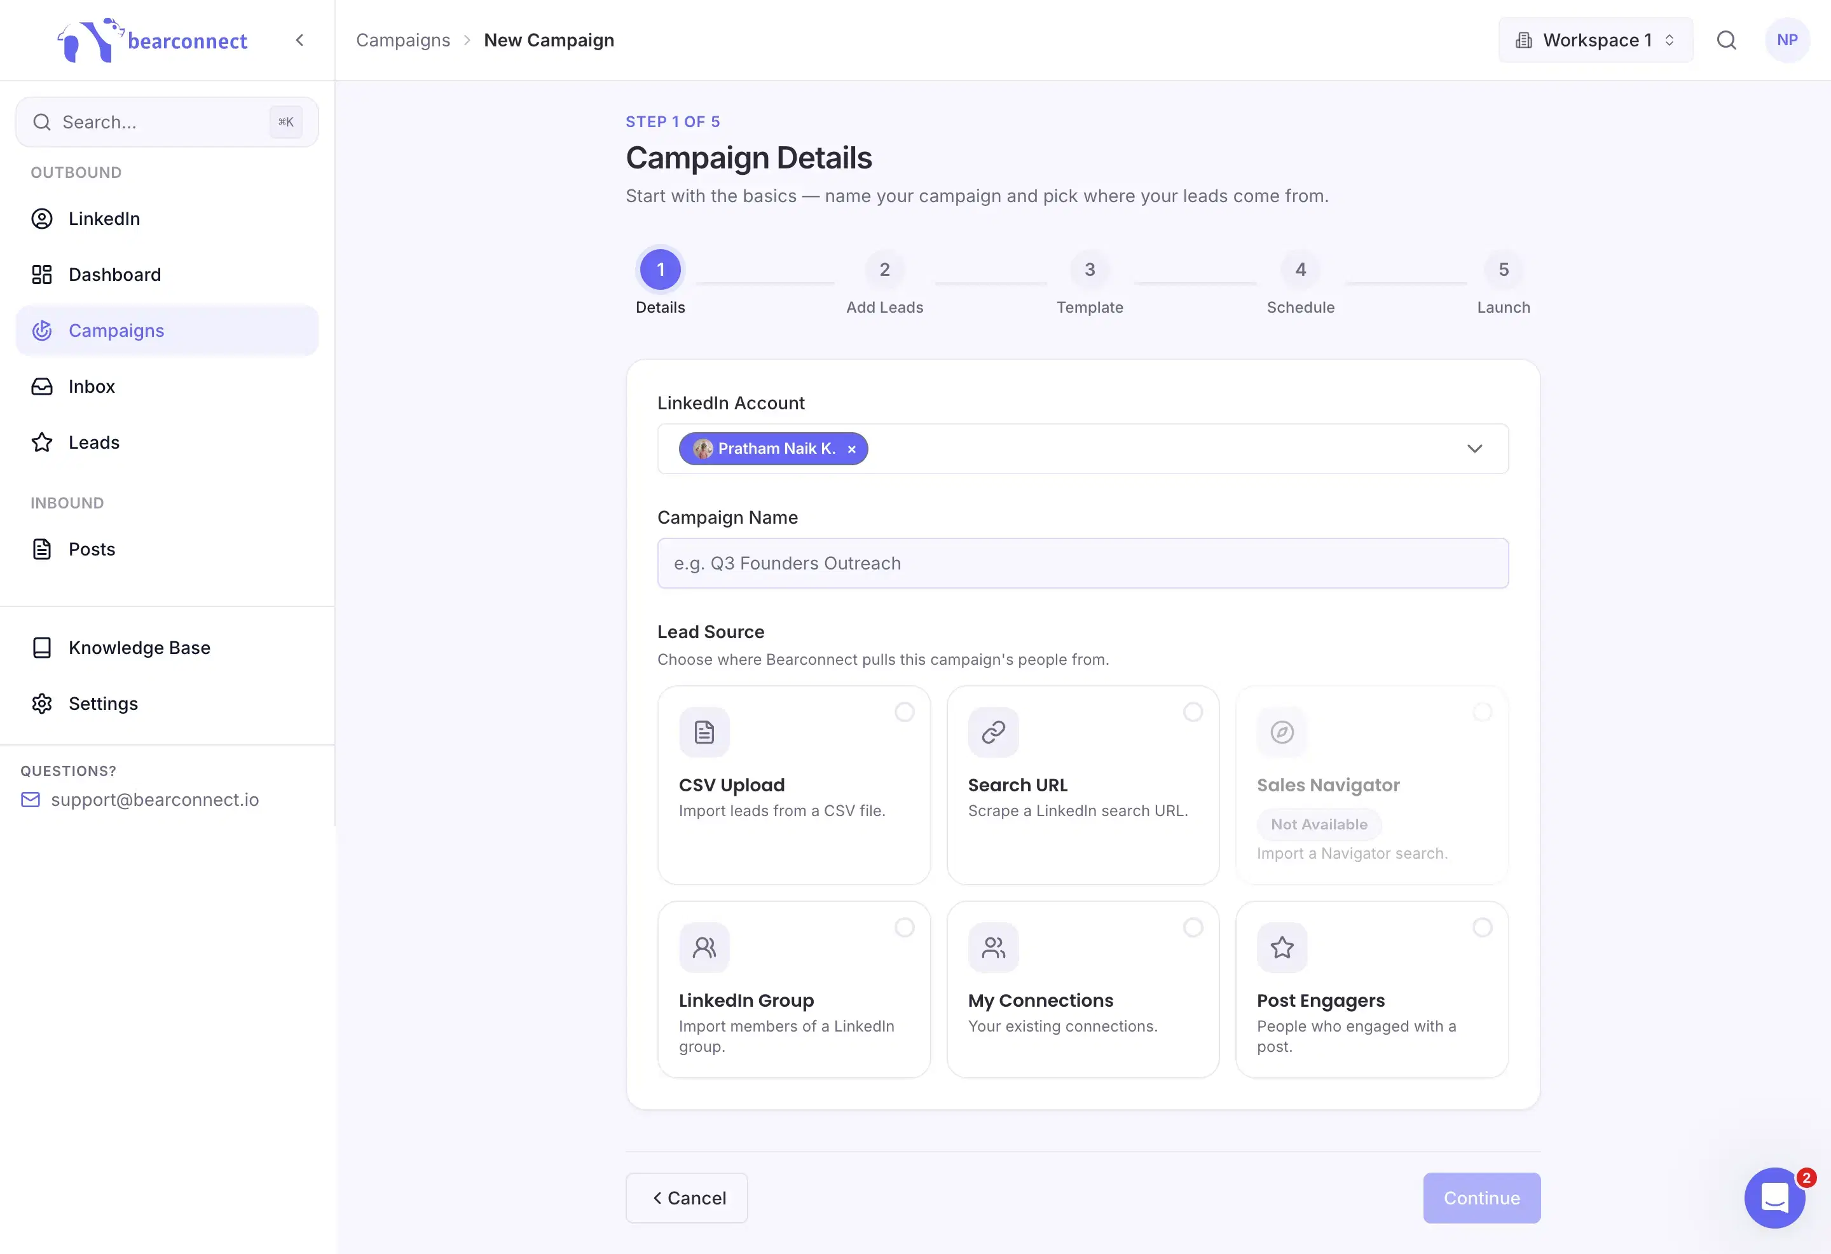The image size is (1831, 1254).
Task: Click the Search URL link icon
Action: pyautogui.click(x=992, y=732)
